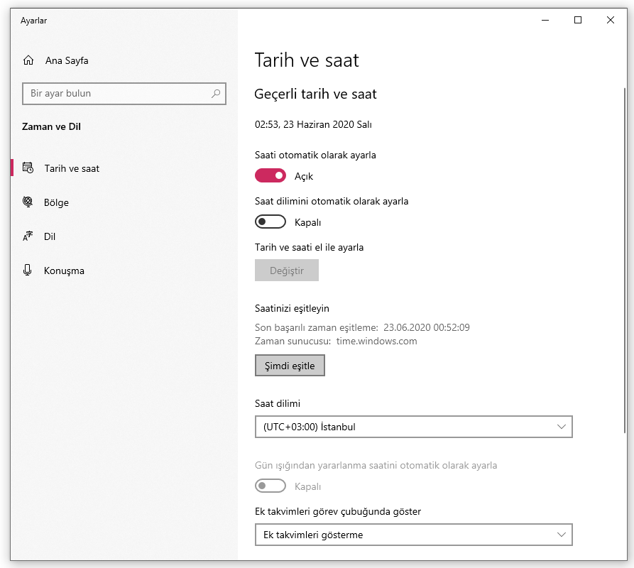Viewport: 634px width, 568px height.
Task: Maximize the Ayarlar window
Action: coord(578,21)
